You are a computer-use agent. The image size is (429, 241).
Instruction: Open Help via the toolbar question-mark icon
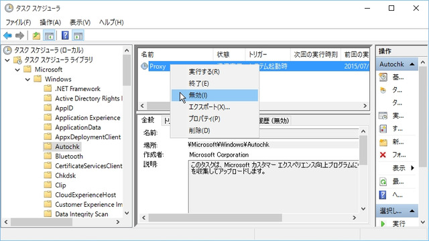(65, 35)
